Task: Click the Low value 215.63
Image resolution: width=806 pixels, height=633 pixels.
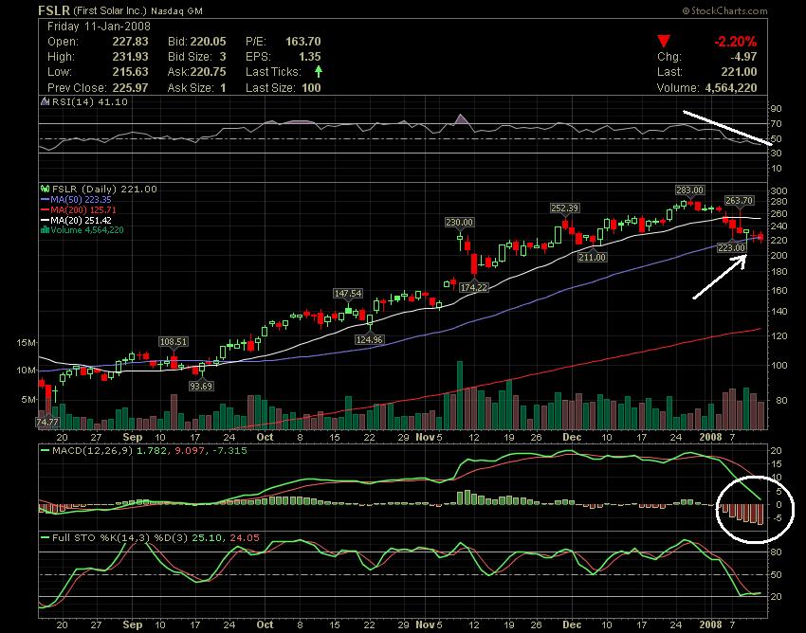Action: (130, 72)
